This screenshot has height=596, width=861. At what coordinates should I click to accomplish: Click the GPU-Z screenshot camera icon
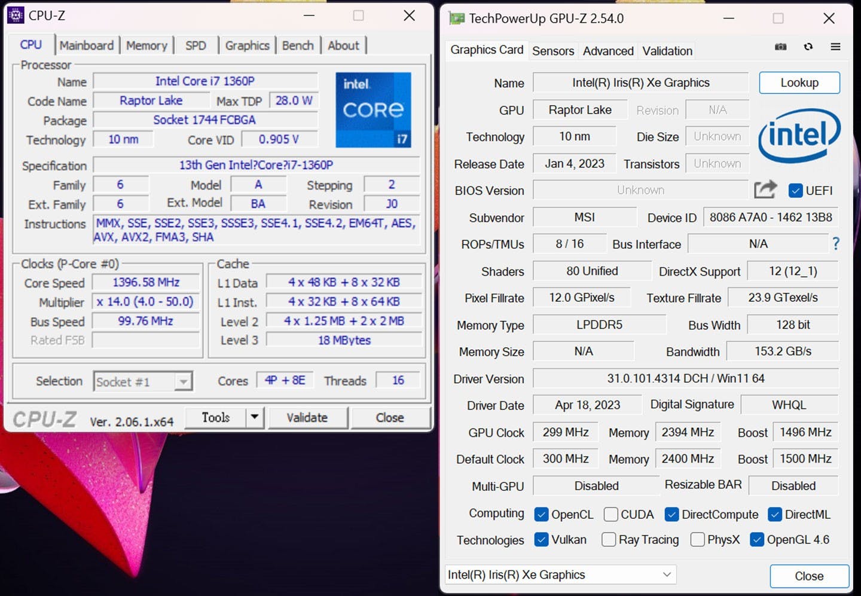point(780,47)
